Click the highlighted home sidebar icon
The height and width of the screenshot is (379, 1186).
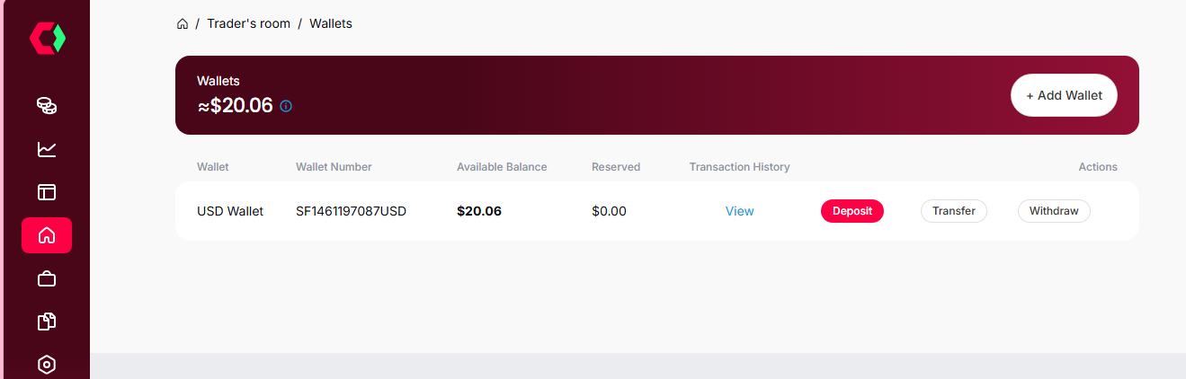point(47,235)
